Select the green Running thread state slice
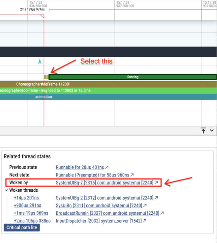 point(133,77)
